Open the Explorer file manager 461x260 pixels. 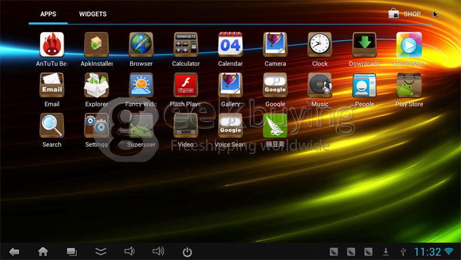click(96, 85)
